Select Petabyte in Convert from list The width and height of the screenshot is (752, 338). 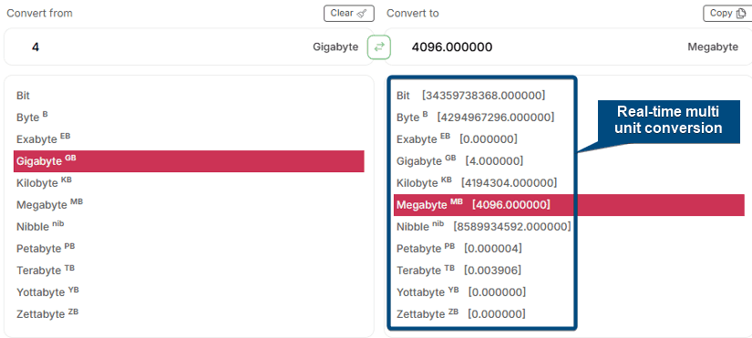coord(189,249)
